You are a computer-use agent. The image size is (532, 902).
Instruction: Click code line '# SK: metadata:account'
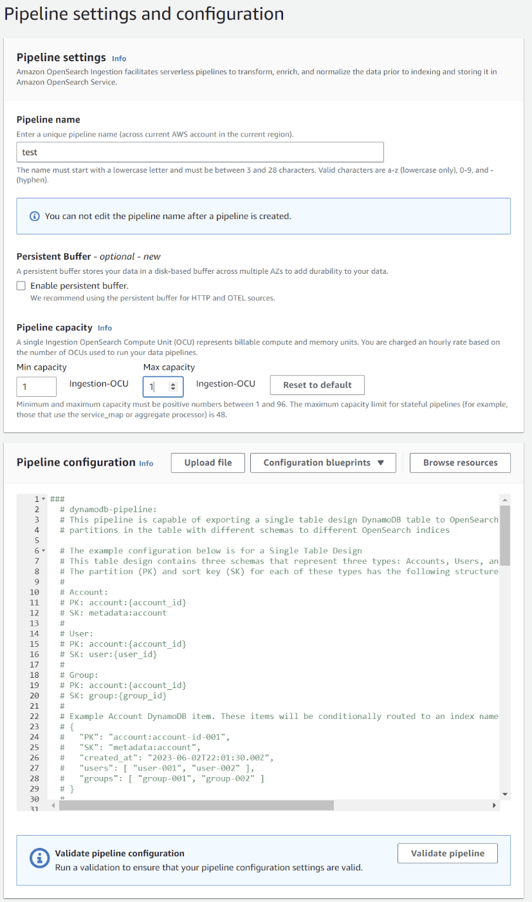pyautogui.click(x=113, y=613)
